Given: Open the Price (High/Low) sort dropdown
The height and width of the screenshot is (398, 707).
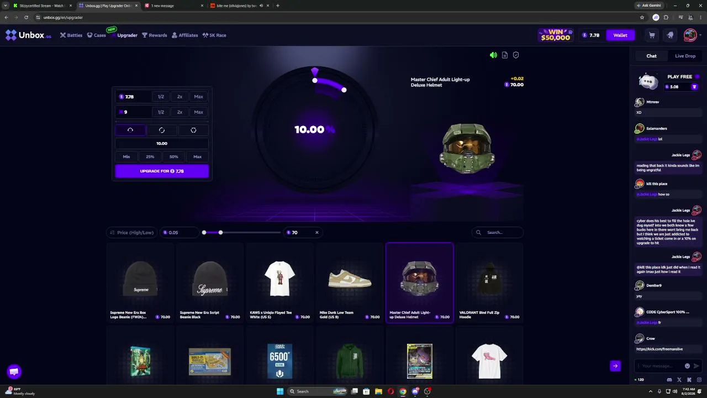Looking at the screenshot, I should click(x=131, y=233).
